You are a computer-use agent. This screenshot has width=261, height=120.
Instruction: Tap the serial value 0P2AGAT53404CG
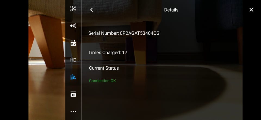tap(140, 33)
